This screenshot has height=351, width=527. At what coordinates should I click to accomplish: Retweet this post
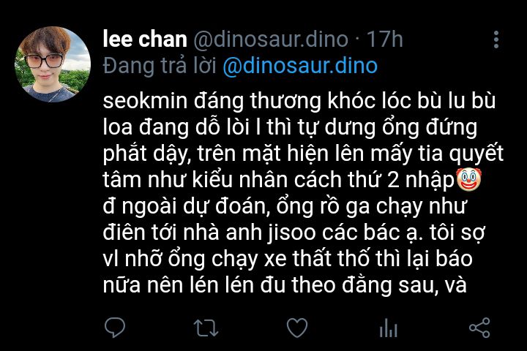click(x=206, y=328)
